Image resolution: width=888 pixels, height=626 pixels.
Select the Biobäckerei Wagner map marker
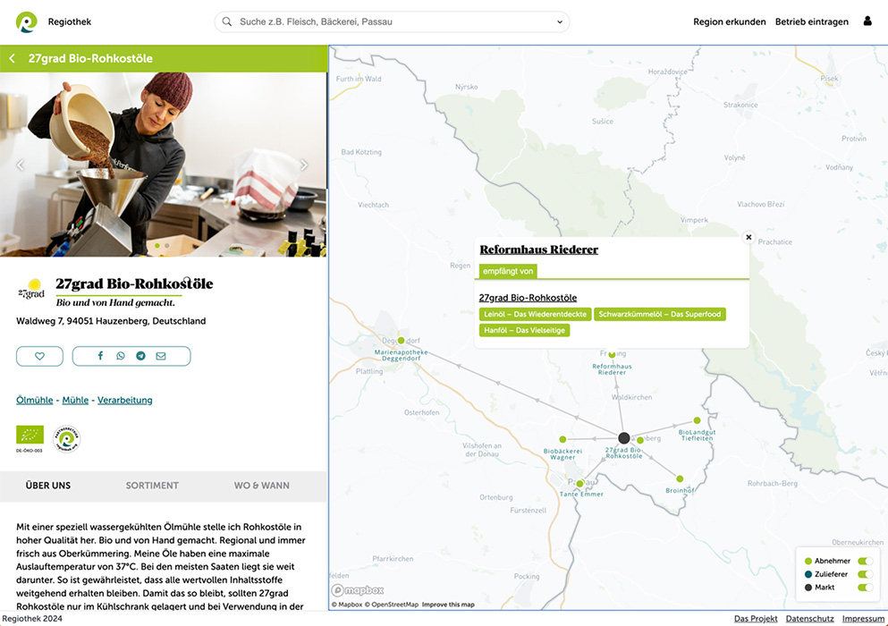tap(562, 439)
